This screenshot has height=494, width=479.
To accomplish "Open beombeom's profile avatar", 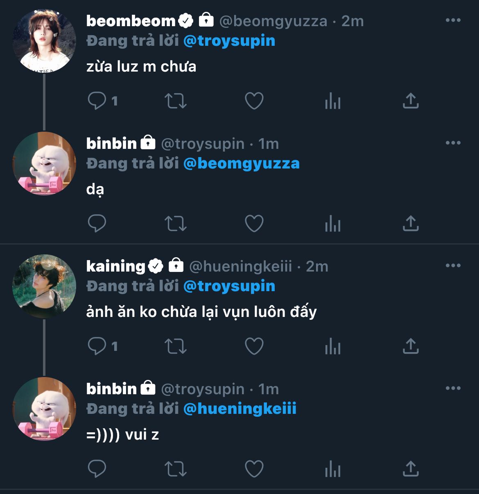I will (x=44, y=41).
